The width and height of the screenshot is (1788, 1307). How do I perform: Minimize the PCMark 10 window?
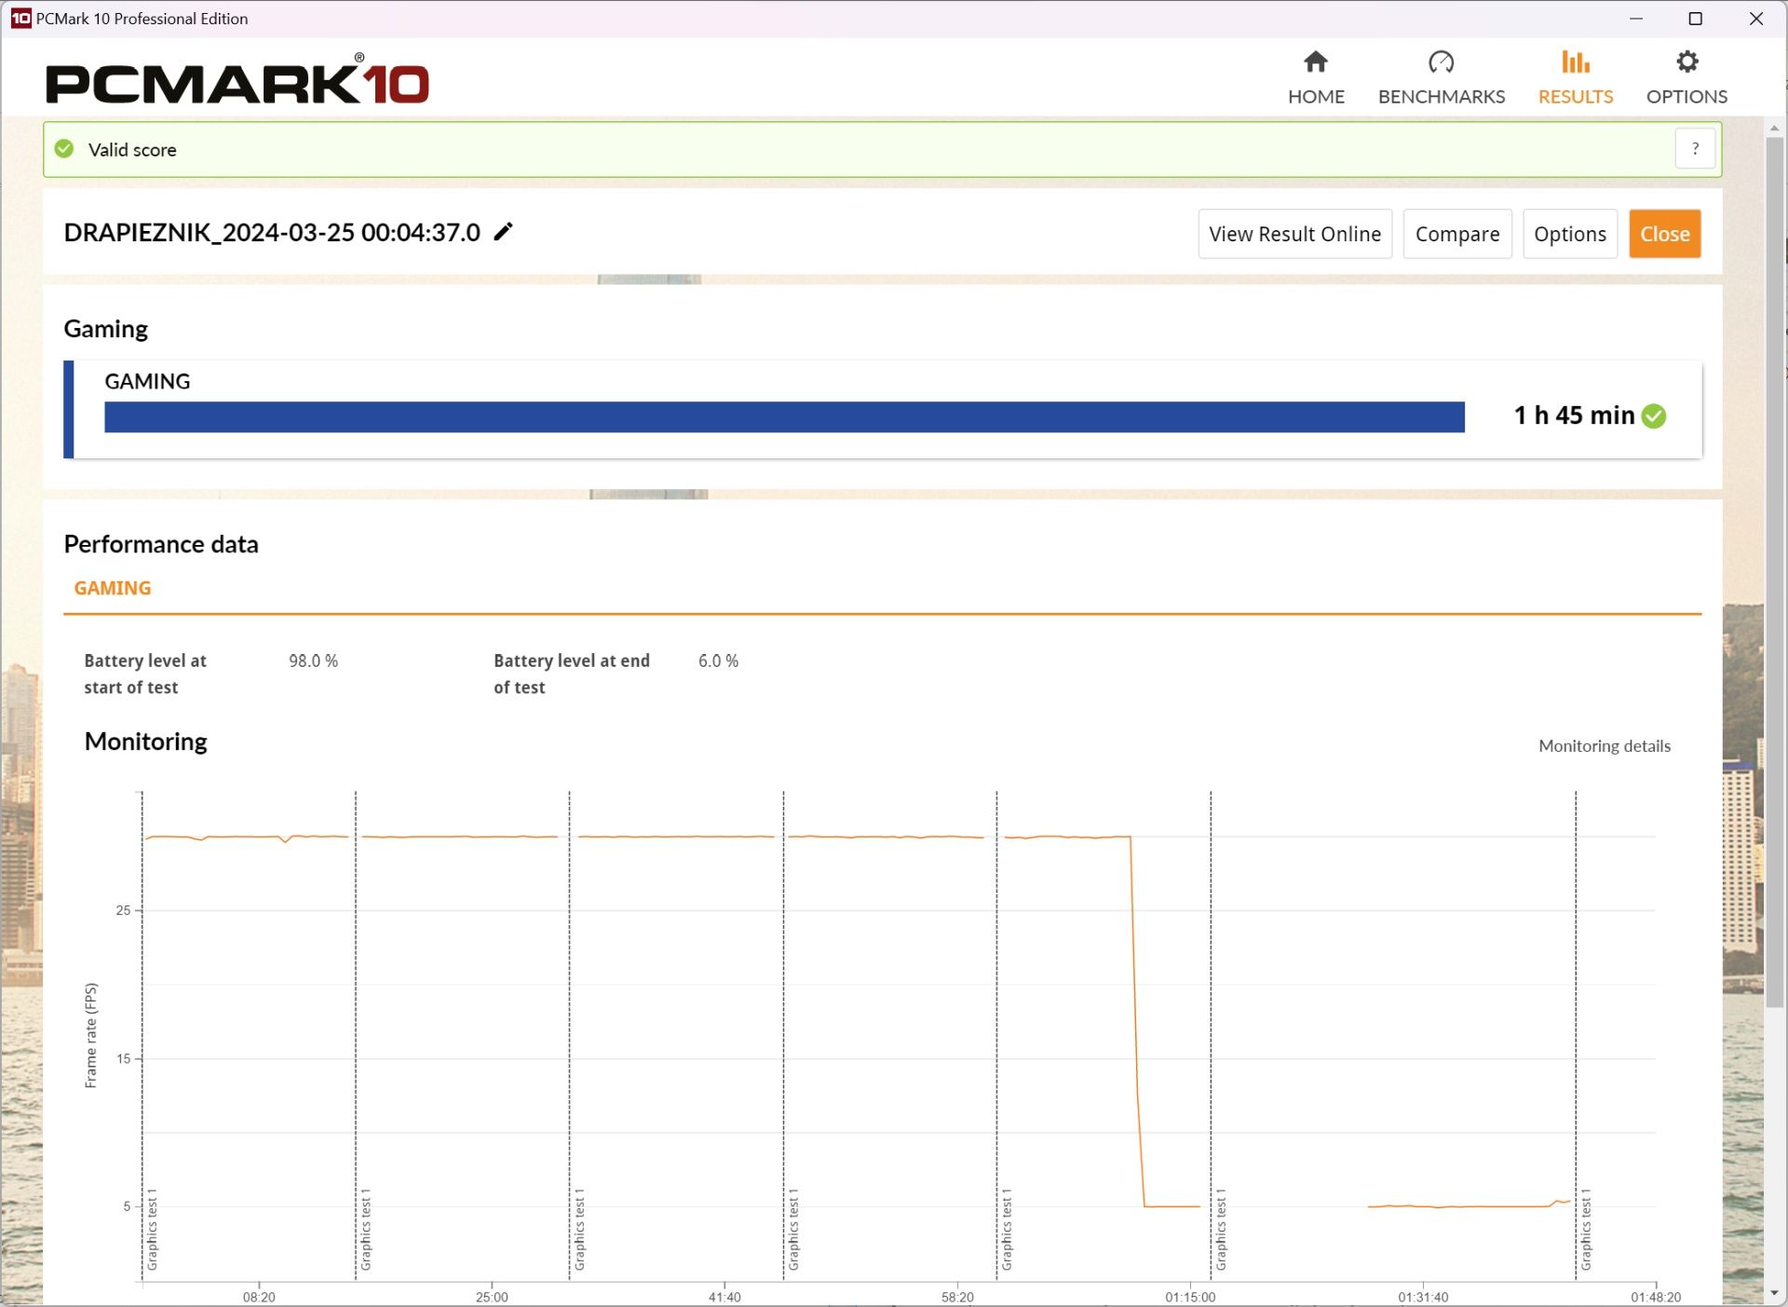pos(1636,19)
